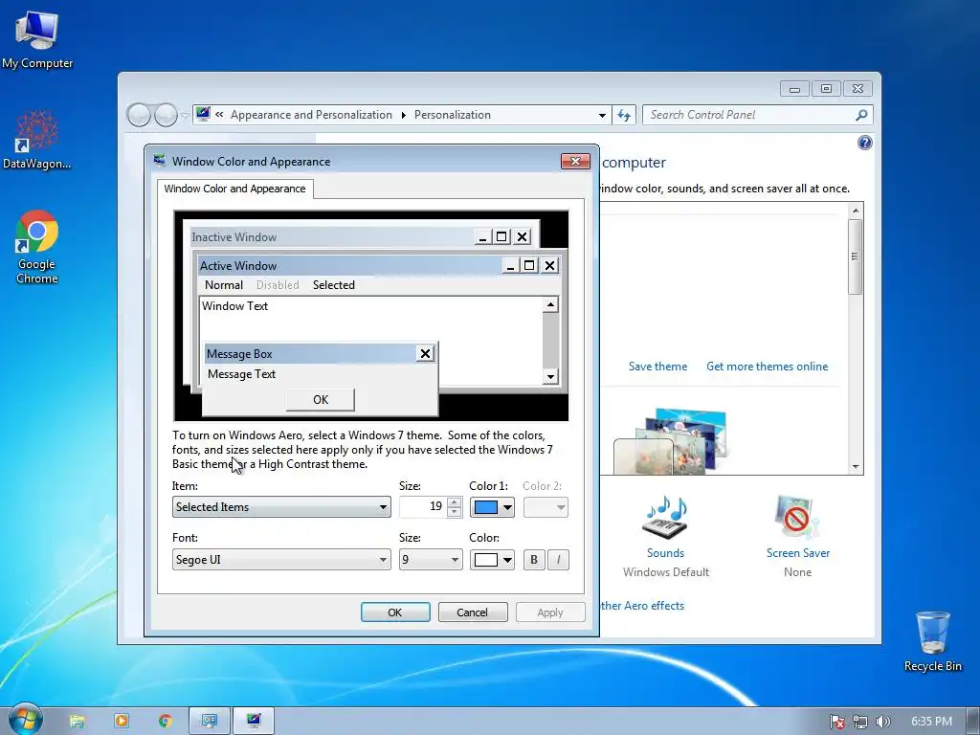The width and height of the screenshot is (980, 735).
Task: Open Windows Explorer from the taskbar
Action: click(77, 722)
